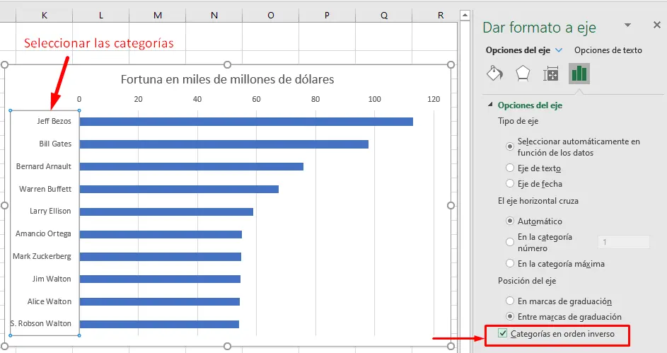Switch to Opciones de texto tab

[x=608, y=50]
